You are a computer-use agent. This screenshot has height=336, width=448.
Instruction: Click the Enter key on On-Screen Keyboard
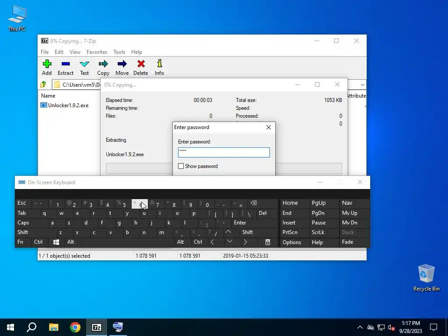(255, 223)
